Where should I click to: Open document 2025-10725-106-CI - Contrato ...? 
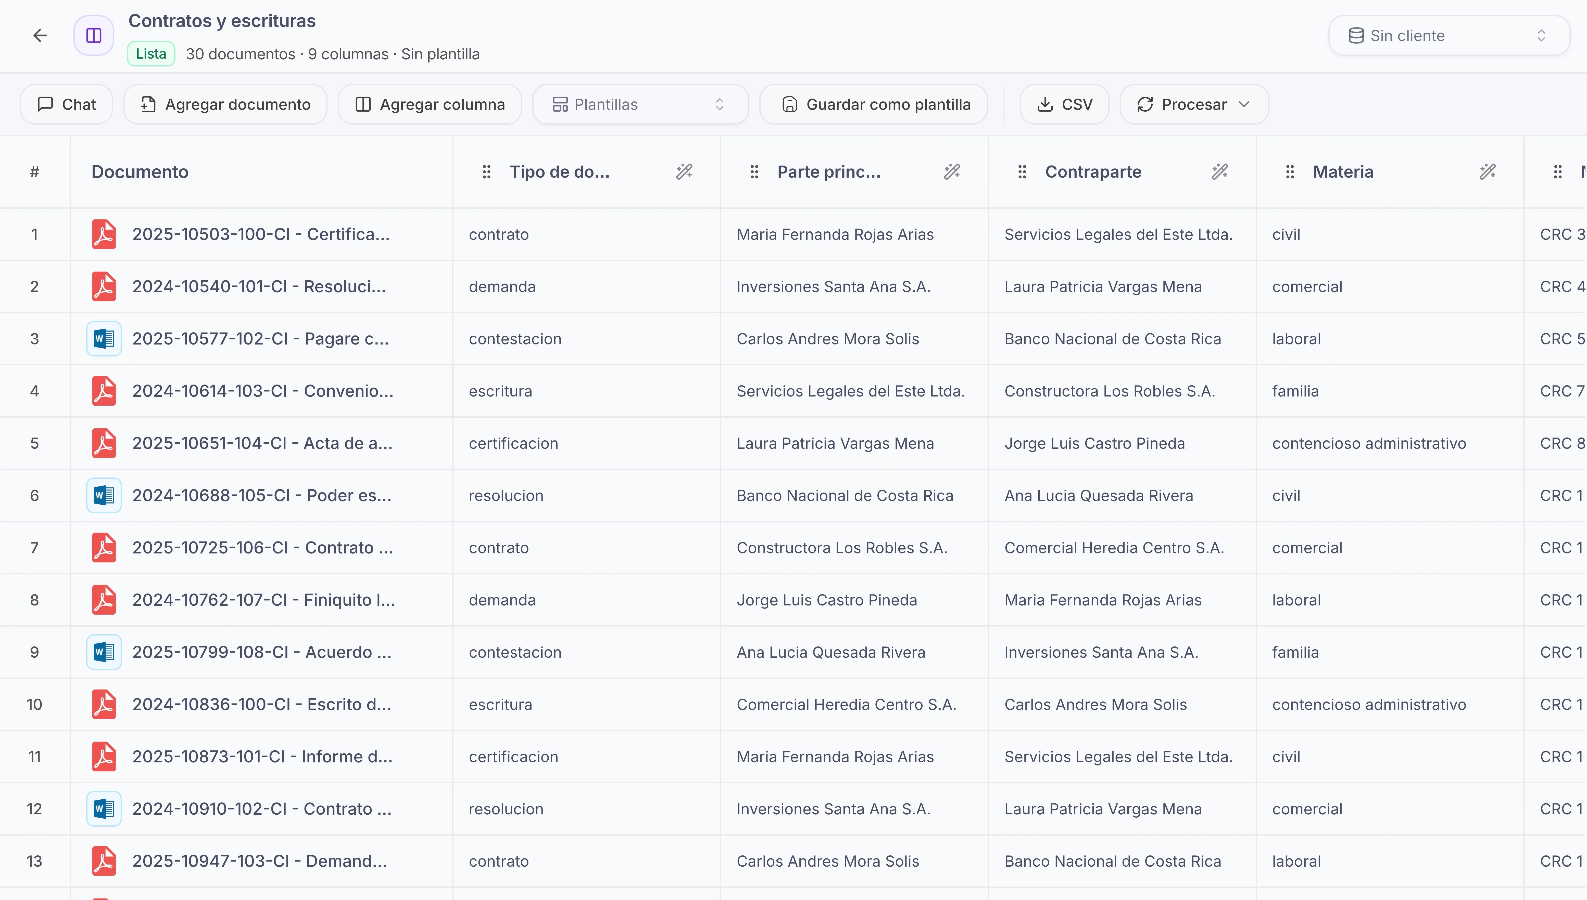click(x=263, y=548)
